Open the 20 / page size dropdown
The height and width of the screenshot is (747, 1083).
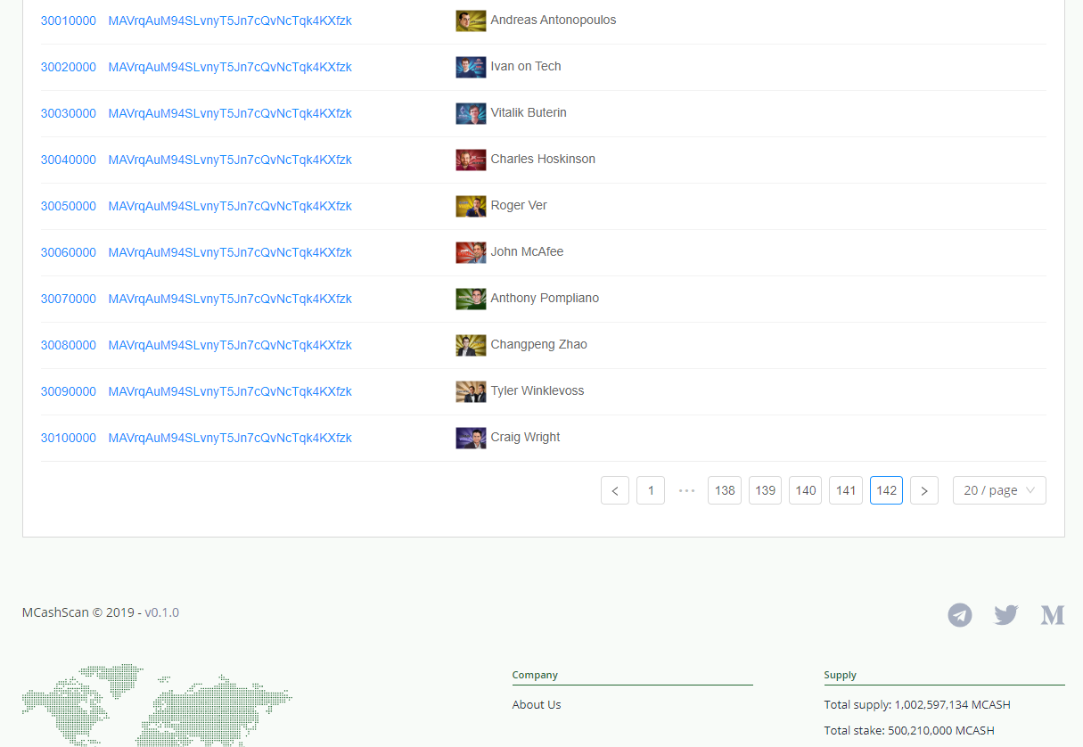999,490
